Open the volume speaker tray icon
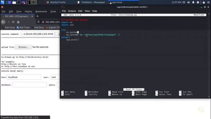Viewport: 211px width, 119px height. (x=189, y=2)
